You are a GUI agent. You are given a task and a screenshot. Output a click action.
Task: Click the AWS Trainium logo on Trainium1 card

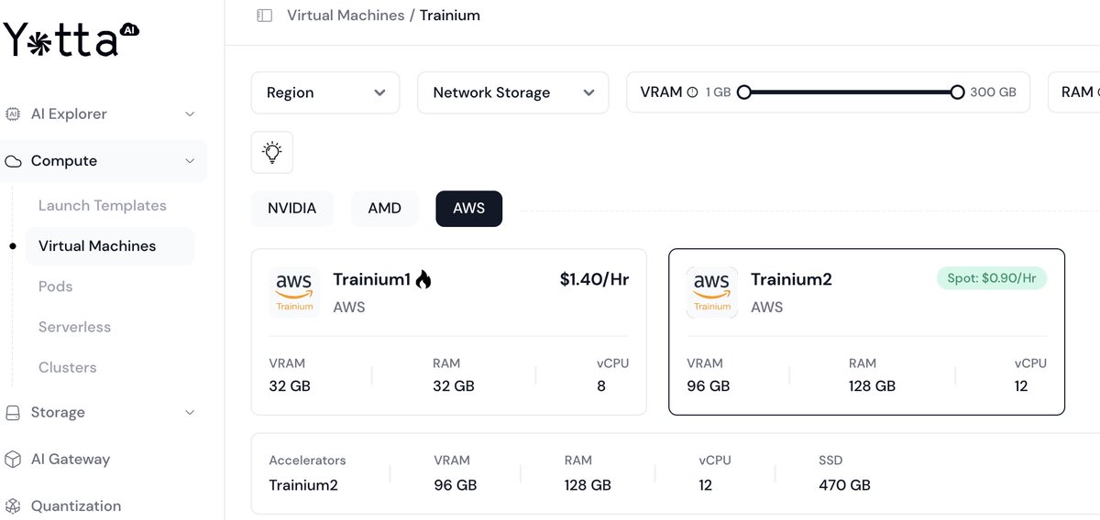click(x=294, y=292)
